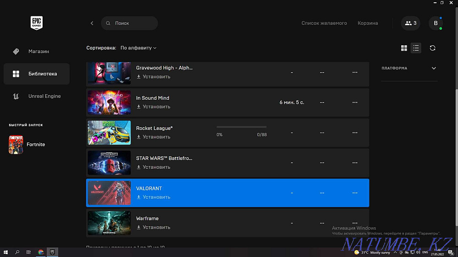Click the Warframe cover thumbnail

pos(109,223)
